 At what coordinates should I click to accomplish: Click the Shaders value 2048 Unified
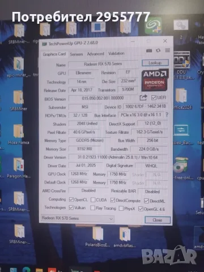[x=87, y=124]
